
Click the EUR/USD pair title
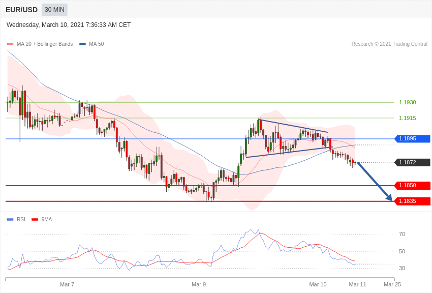(x=21, y=10)
